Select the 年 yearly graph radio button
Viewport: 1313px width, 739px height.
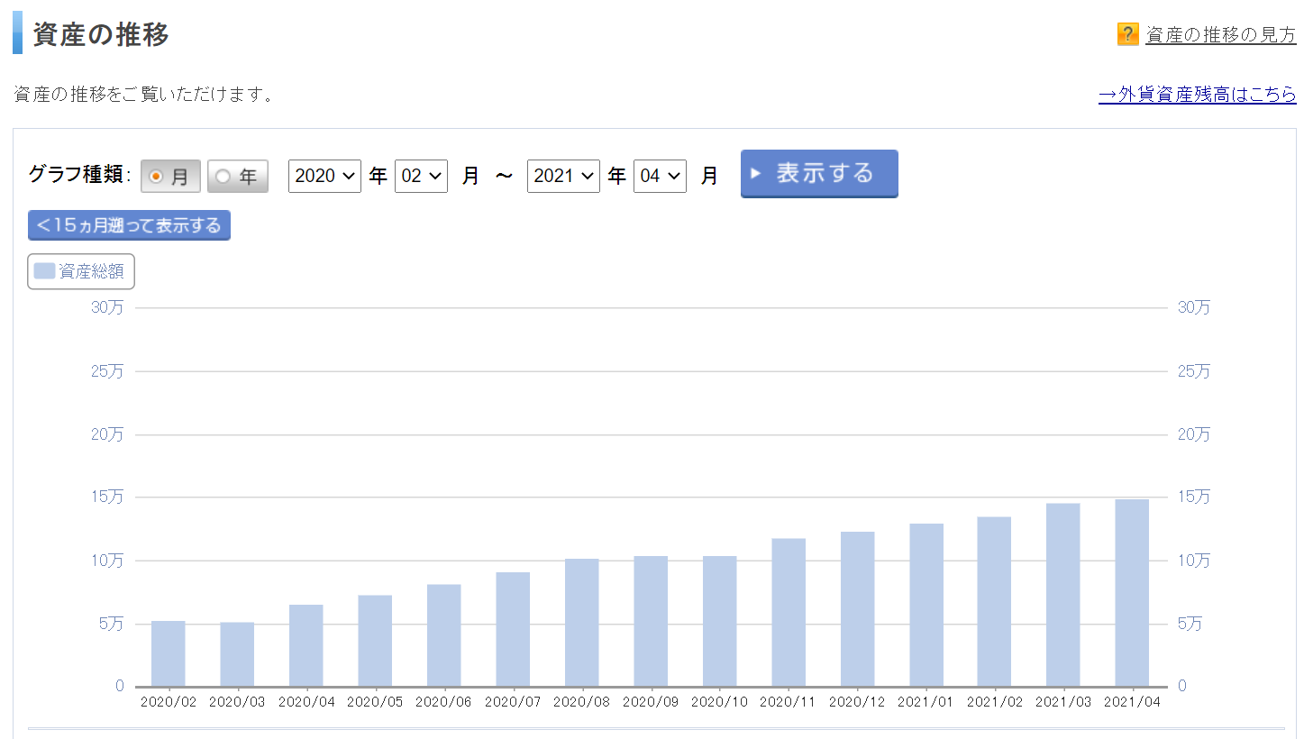click(x=223, y=177)
